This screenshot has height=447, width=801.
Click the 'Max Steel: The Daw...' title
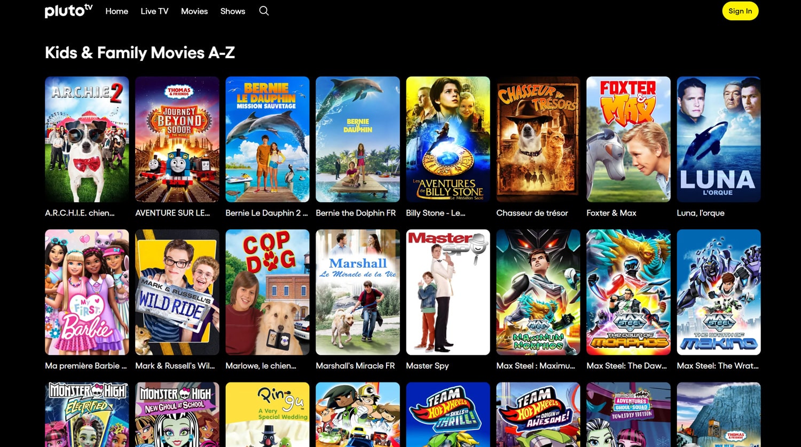coord(627,366)
